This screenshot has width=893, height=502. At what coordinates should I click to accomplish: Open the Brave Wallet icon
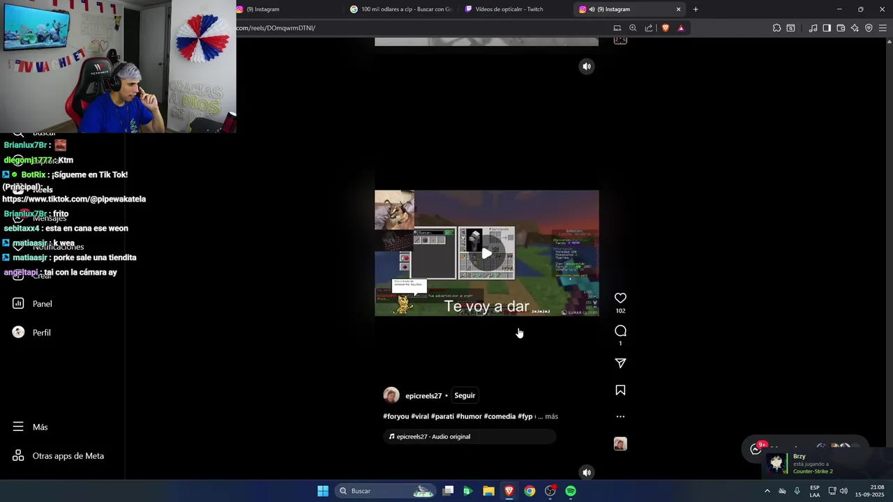pos(841,28)
